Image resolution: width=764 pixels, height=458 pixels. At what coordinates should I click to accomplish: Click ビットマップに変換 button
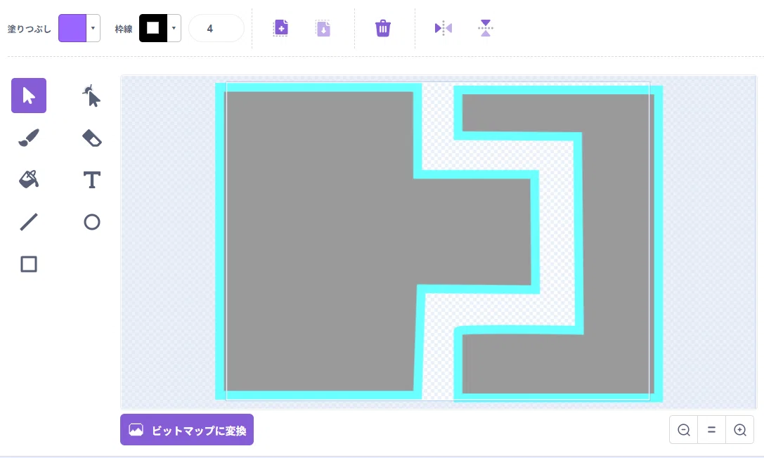[x=187, y=430]
